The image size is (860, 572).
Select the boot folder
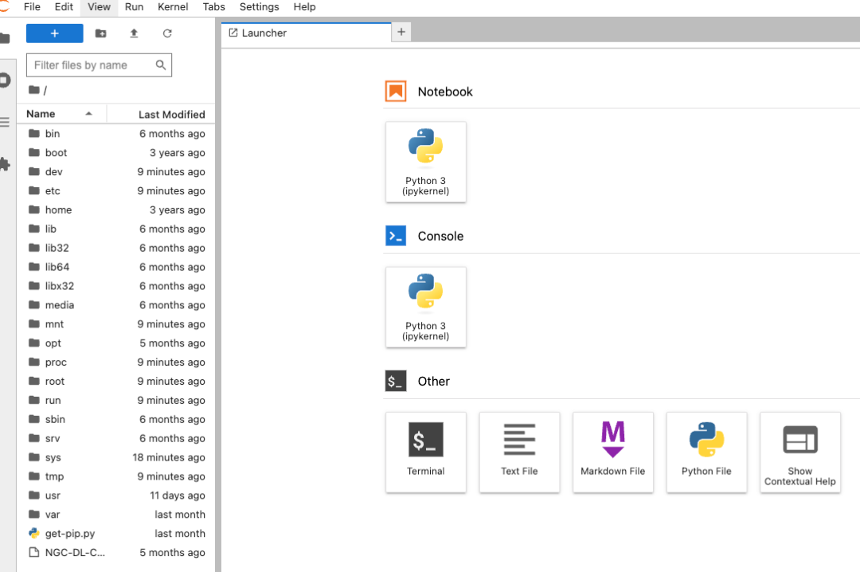[115, 153]
